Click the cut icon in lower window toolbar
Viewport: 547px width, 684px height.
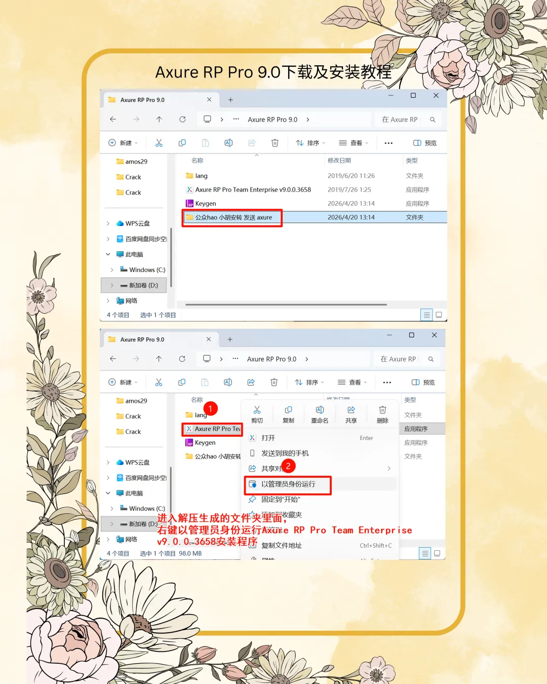click(x=159, y=382)
